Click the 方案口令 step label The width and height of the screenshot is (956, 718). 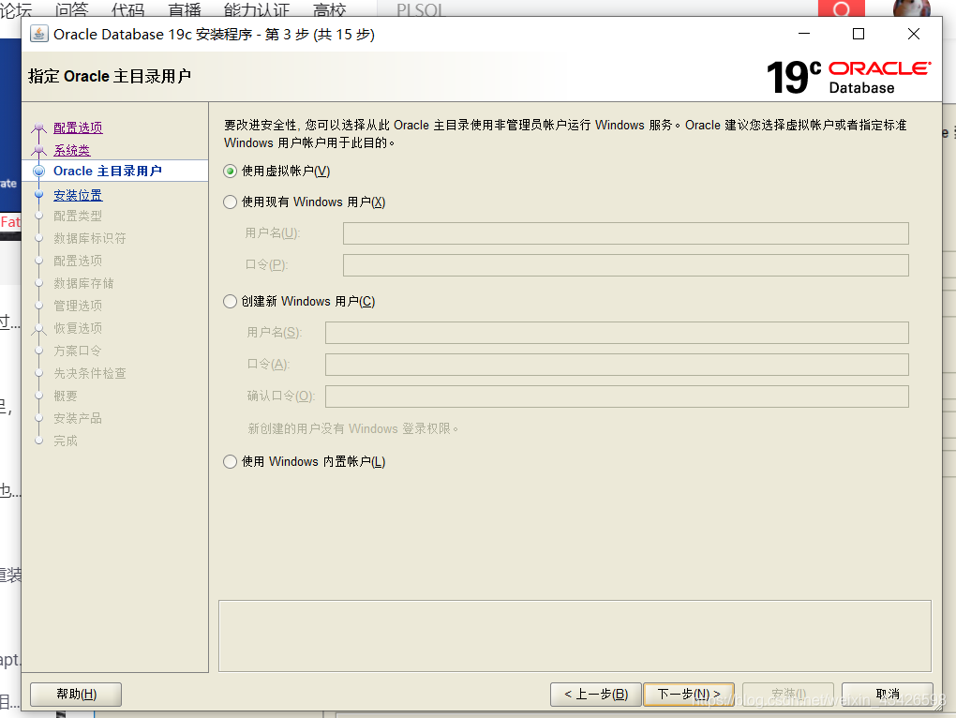[x=78, y=352]
